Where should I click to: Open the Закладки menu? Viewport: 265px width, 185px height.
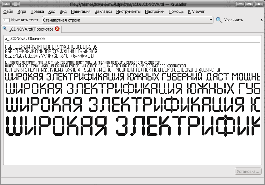[103, 12]
